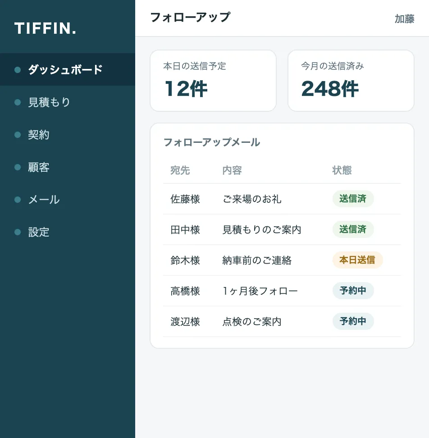Click the bullet icon beside 見積もり
The width and height of the screenshot is (429, 438).
pos(18,102)
